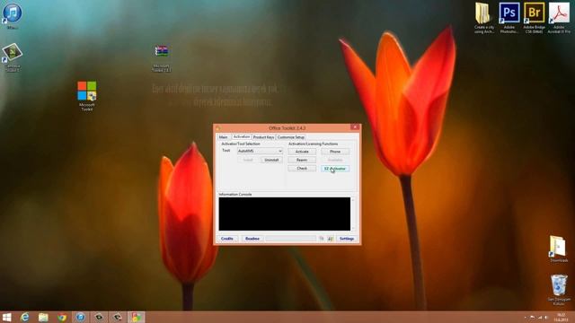Select the Microsoft Toolkit archive file icon

162,57
